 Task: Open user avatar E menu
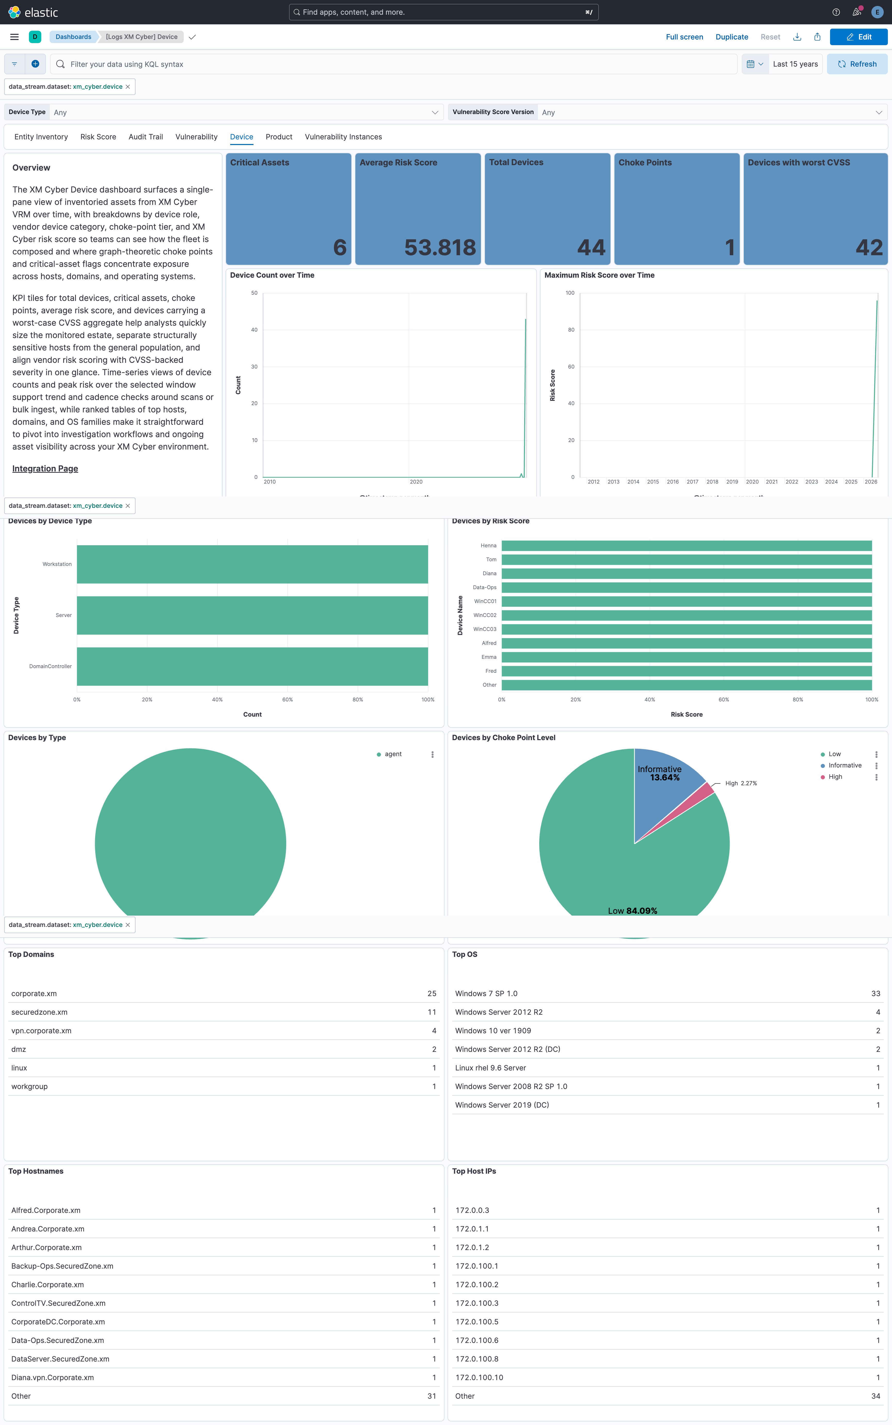pyautogui.click(x=877, y=12)
